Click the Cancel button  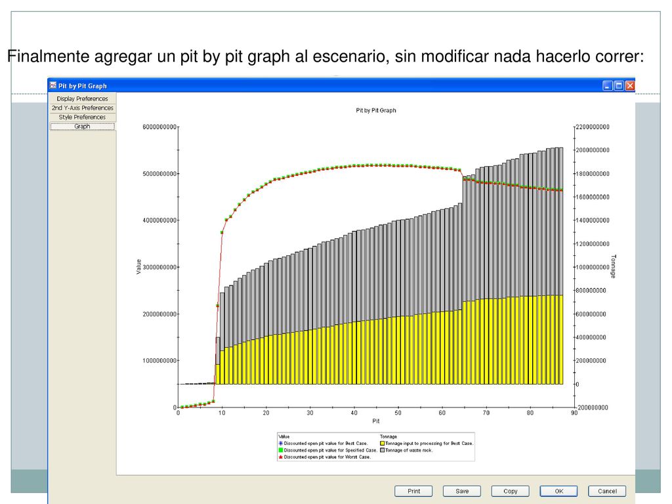[x=607, y=491]
